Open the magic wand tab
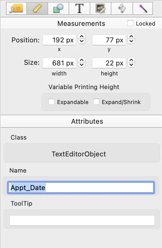Viewport: 162px width, 248px height. tap(143, 8)
